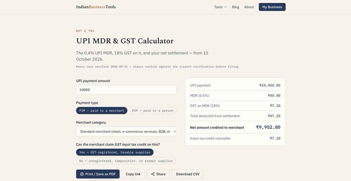Click the Share button
The height and width of the screenshot is (181, 351).
(x=158, y=174)
